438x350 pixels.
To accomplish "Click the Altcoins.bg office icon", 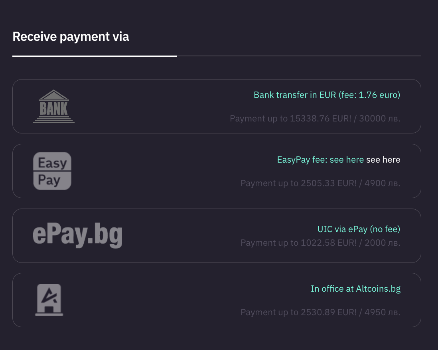I will (x=49, y=300).
